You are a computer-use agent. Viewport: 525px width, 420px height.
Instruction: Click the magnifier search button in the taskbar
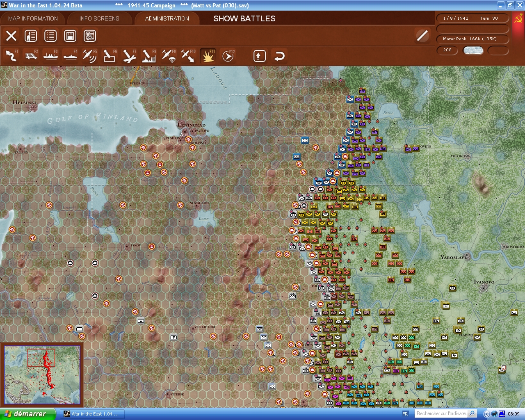click(472, 413)
